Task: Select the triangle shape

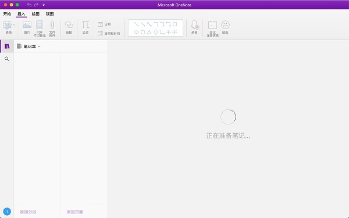Action: click(x=149, y=32)
